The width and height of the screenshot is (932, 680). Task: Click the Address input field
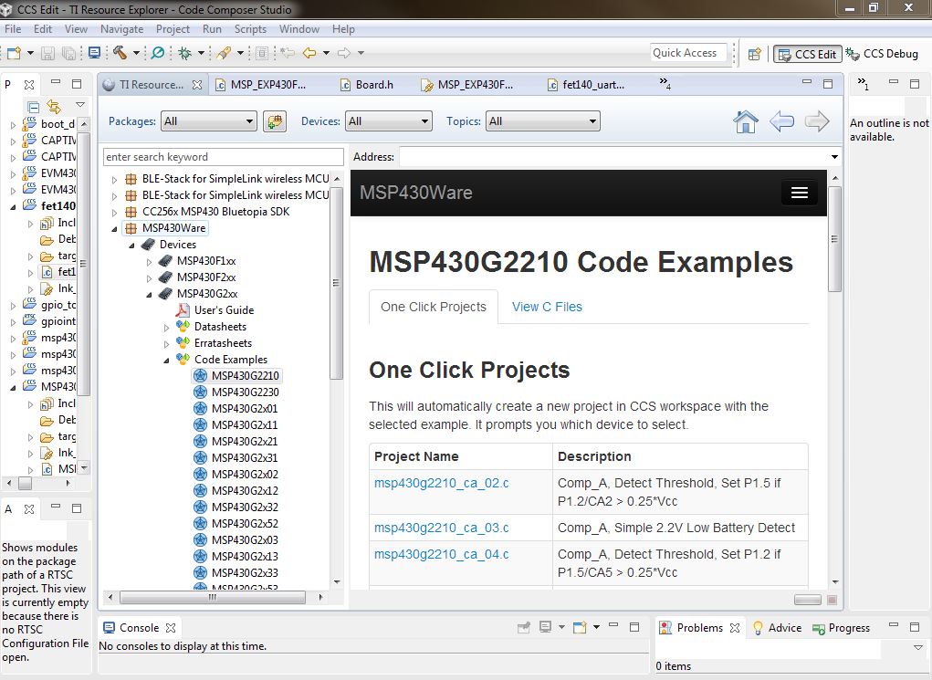tap(615, 157)
